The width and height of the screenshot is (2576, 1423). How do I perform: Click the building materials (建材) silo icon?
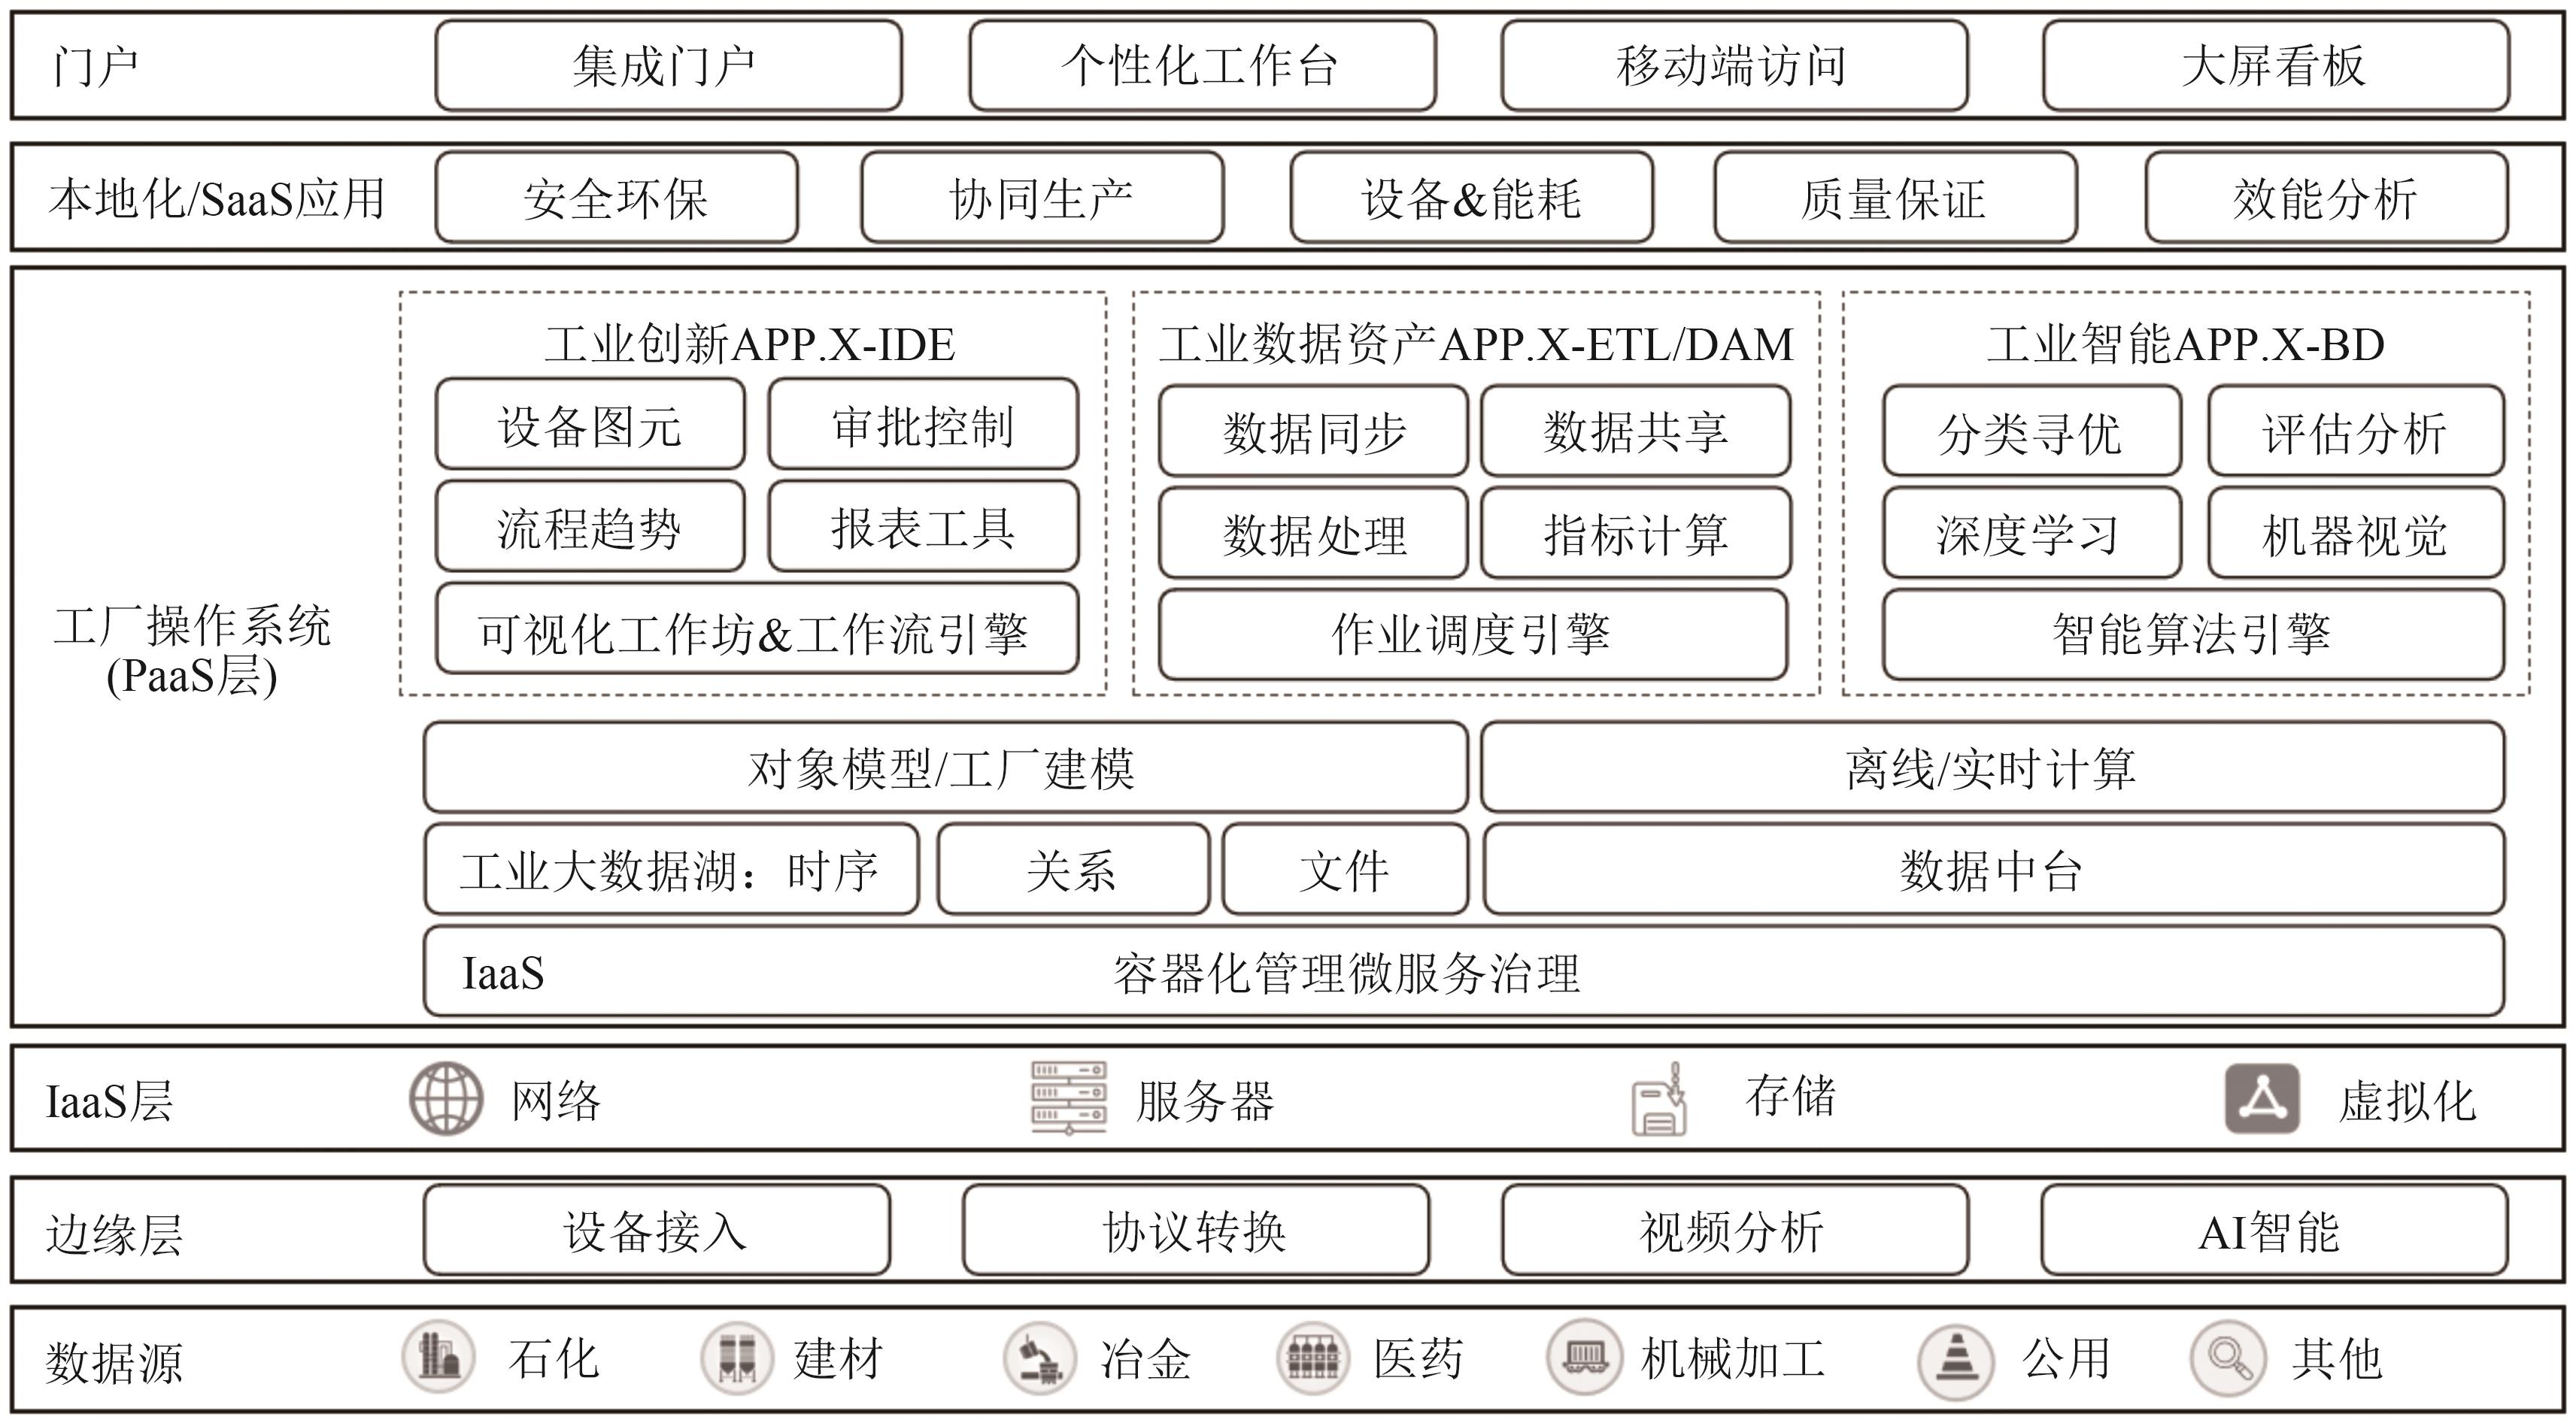coord(736,1358)
